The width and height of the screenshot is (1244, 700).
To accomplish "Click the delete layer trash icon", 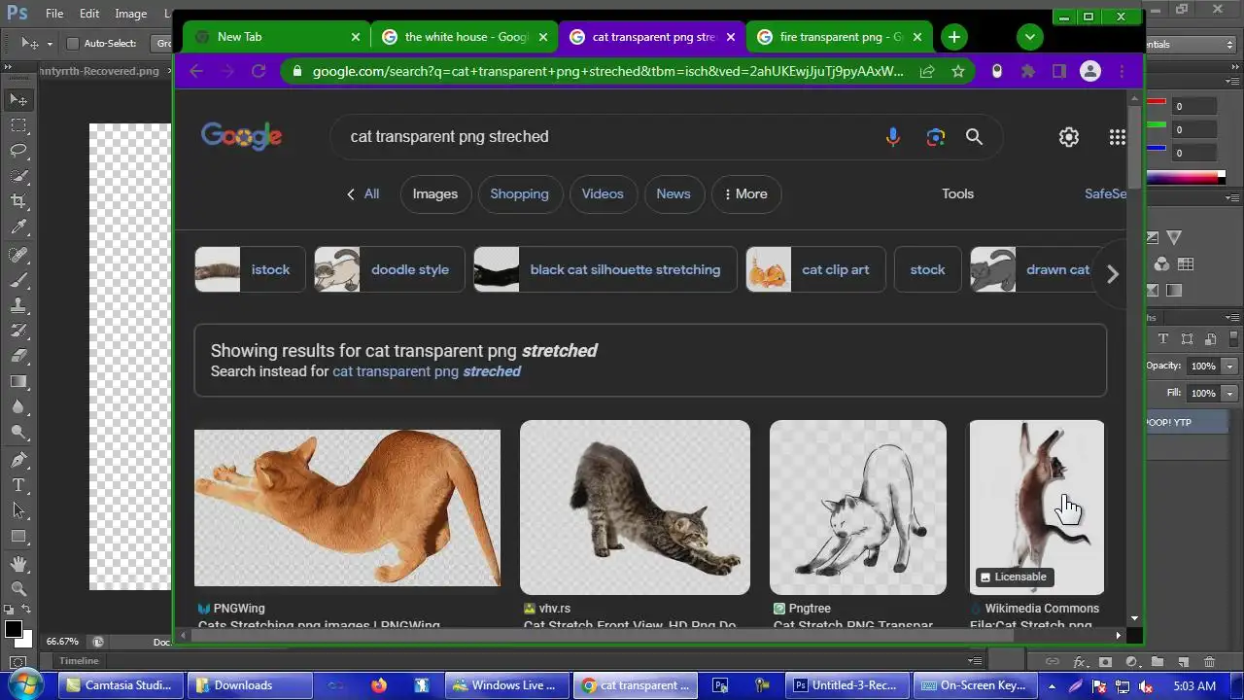I will click(x=1209, y=662).
